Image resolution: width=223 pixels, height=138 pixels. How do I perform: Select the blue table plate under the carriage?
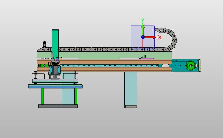click(55, 87)
